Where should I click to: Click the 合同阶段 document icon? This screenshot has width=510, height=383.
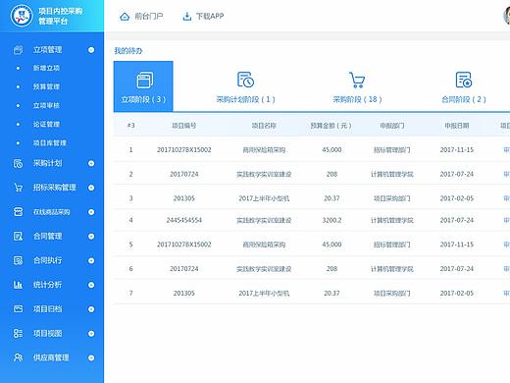pos(464,80)
